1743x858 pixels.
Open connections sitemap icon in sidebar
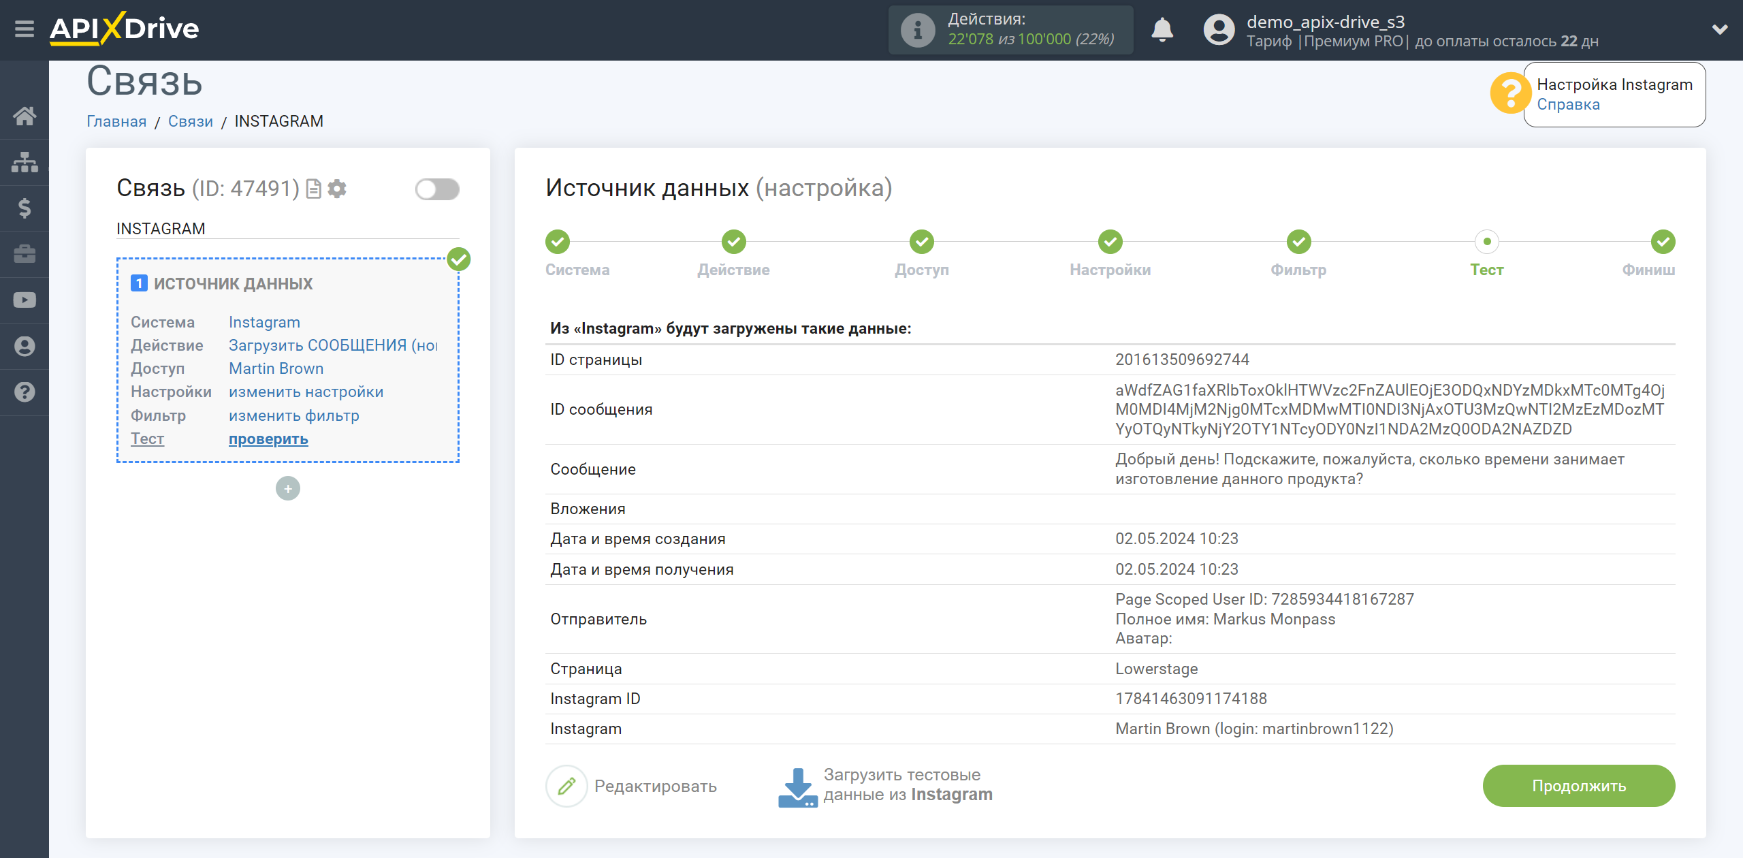(x=25, y=162)
